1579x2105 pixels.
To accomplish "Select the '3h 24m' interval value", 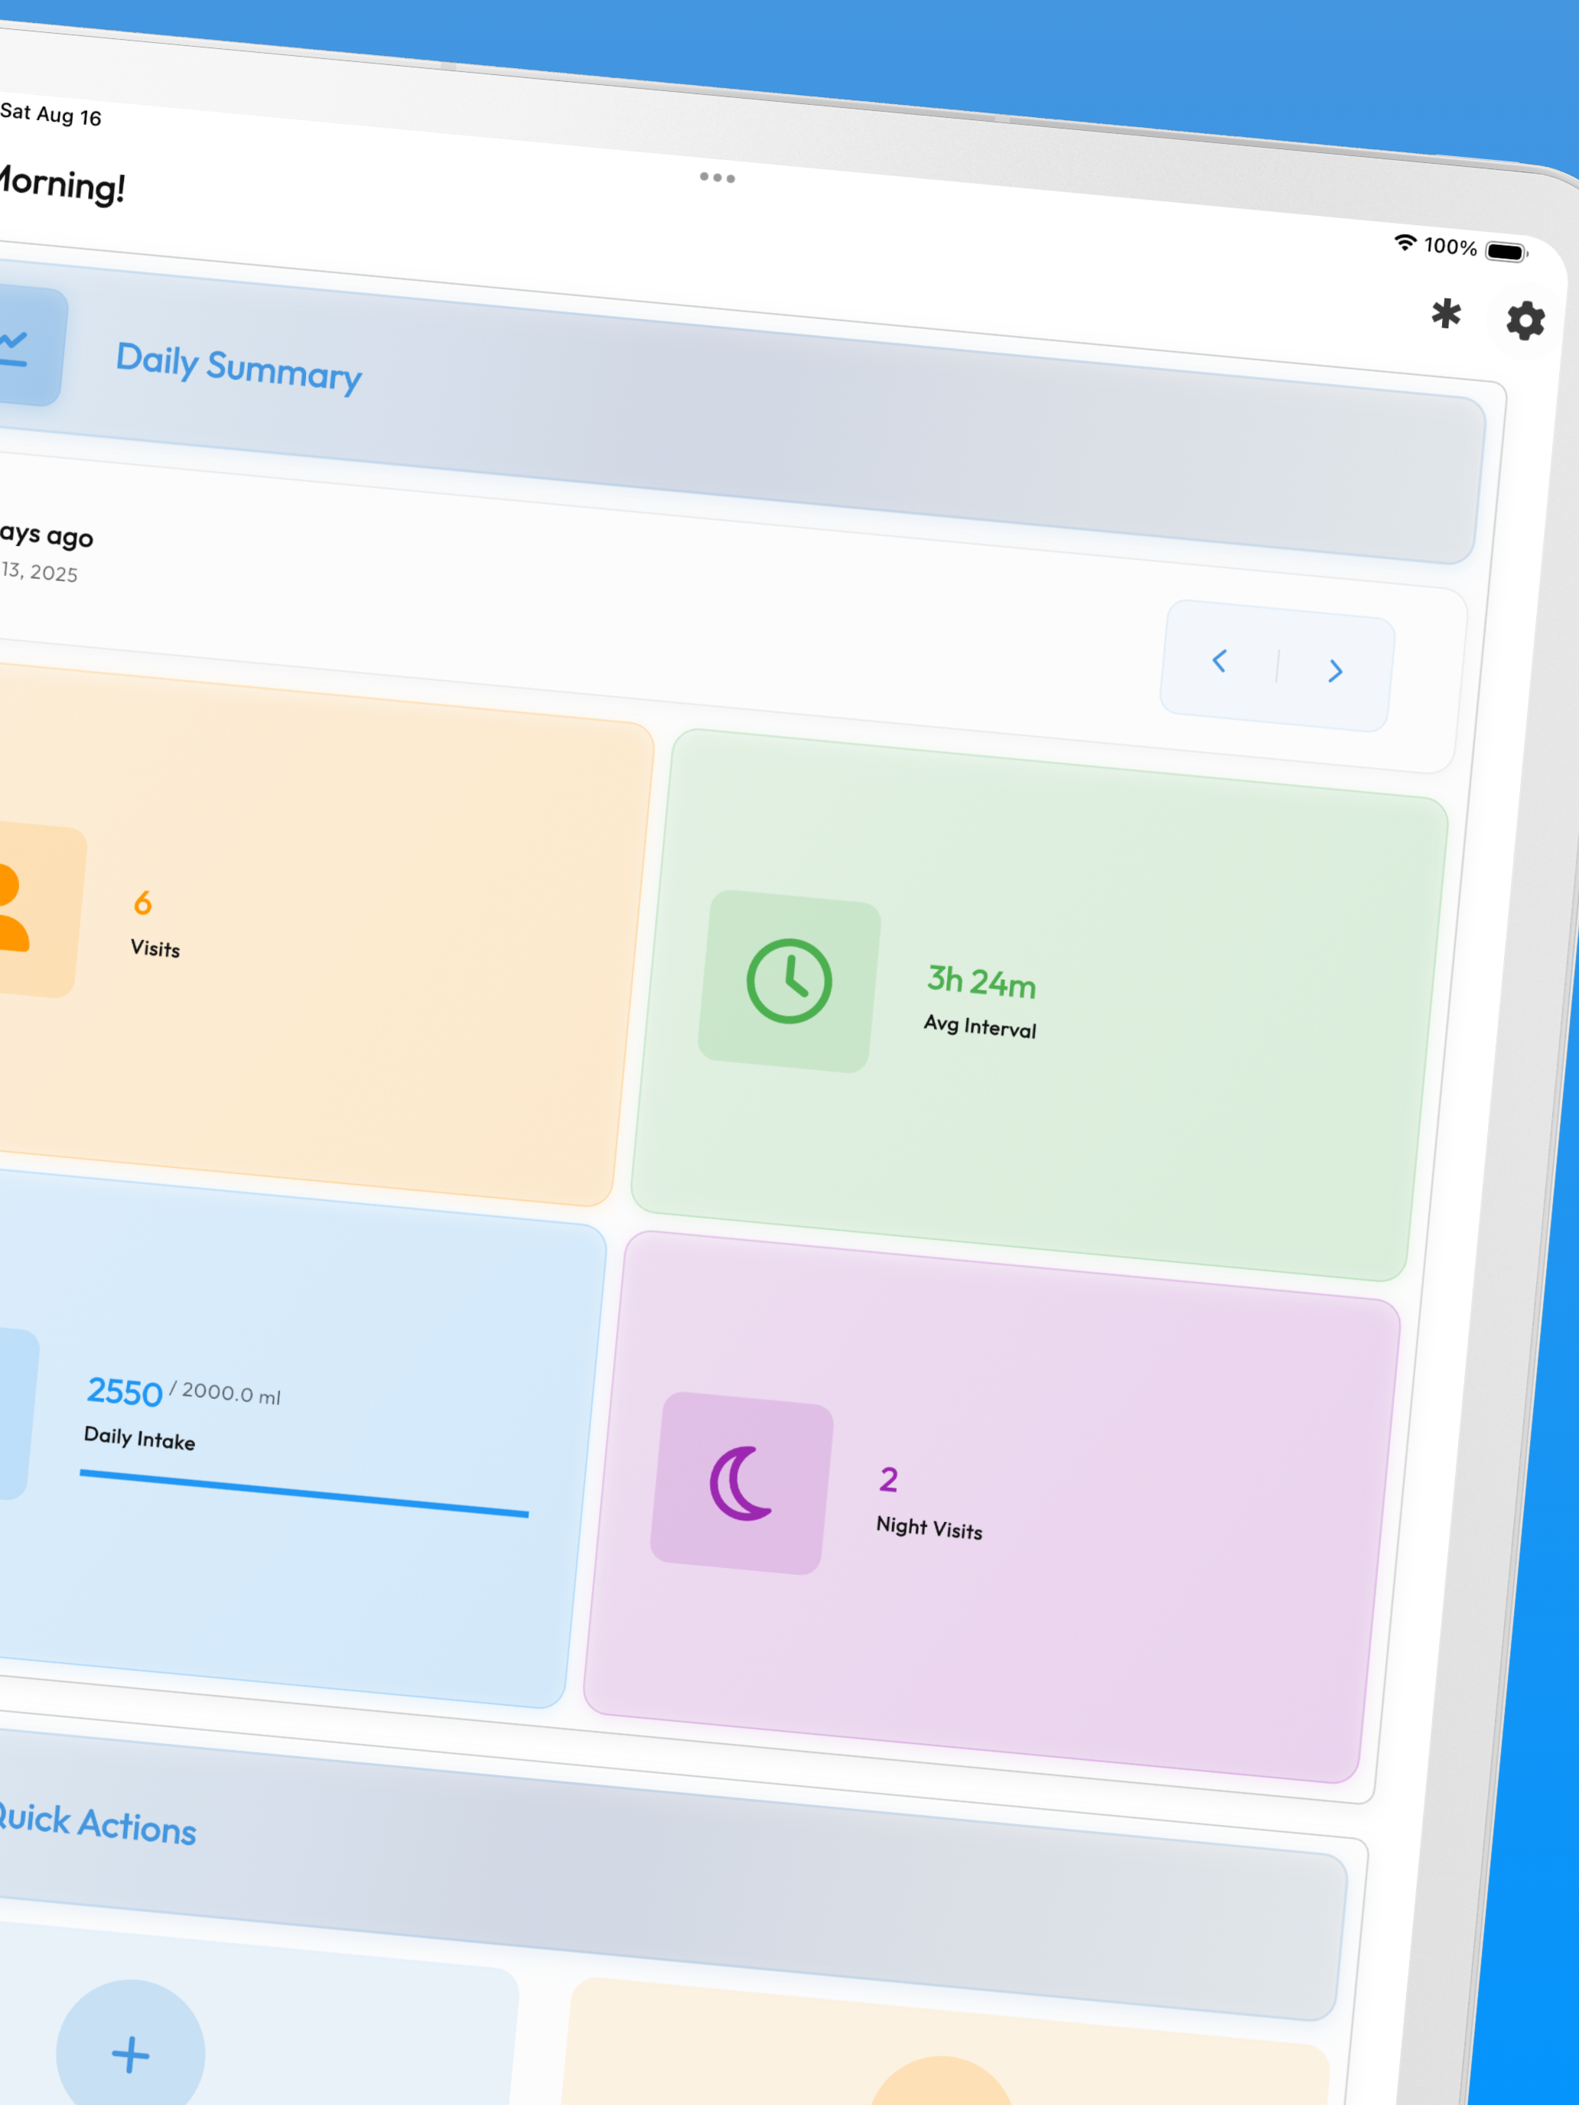I will (x=982, y=981).
